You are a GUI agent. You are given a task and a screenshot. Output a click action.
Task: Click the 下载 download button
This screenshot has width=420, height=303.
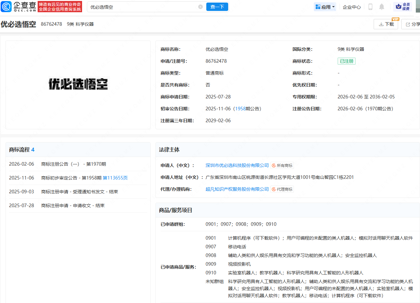tap(386, 24)
